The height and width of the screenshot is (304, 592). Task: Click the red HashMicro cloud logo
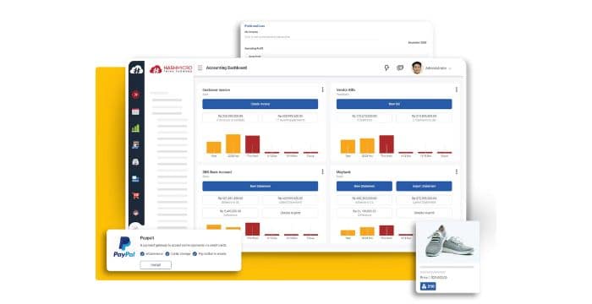[156, 69]
